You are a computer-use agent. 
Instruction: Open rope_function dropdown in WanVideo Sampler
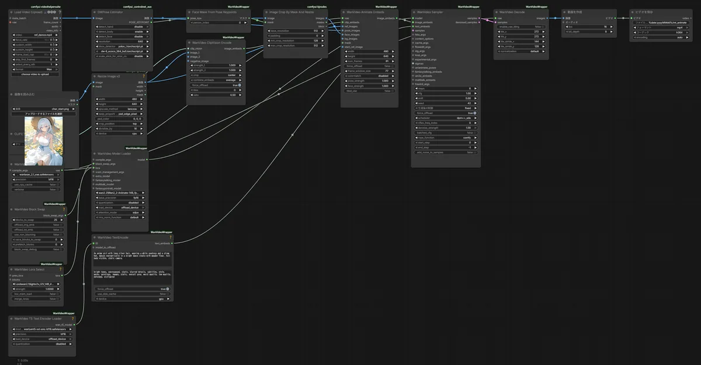[x=446, y=138]
